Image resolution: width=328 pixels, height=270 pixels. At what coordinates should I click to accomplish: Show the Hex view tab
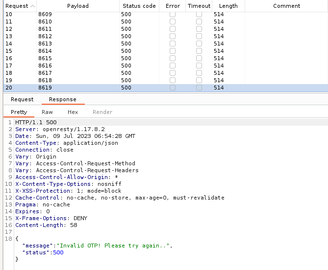click(73, 112)
